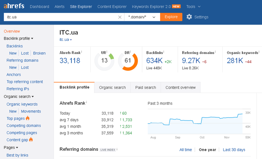Screen dimensions: 262x159
Task: Click the flame icon next to Top pages
Action: click(x=28, y=118)
